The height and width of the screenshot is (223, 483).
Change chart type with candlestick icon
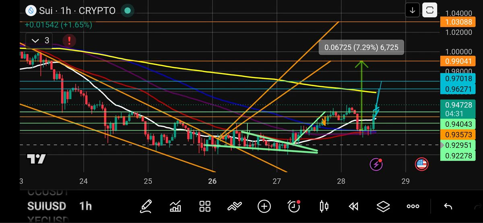coord(324,206)
